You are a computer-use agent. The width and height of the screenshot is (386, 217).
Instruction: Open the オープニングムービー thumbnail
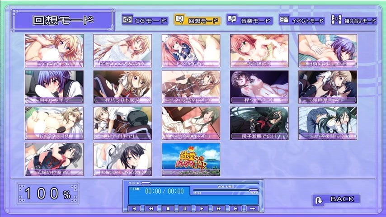click(x=191, y=159)
